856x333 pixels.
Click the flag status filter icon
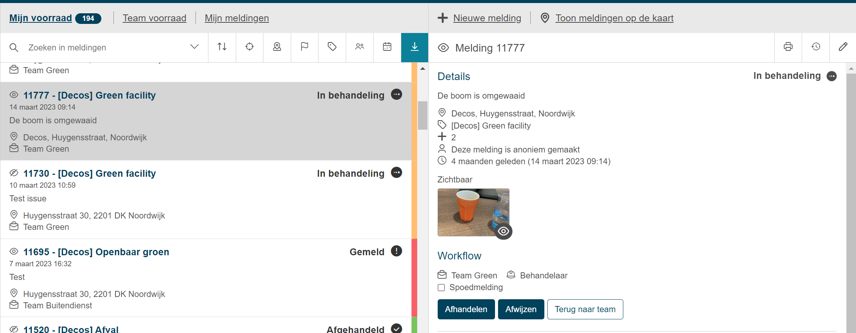pos(304,47)
